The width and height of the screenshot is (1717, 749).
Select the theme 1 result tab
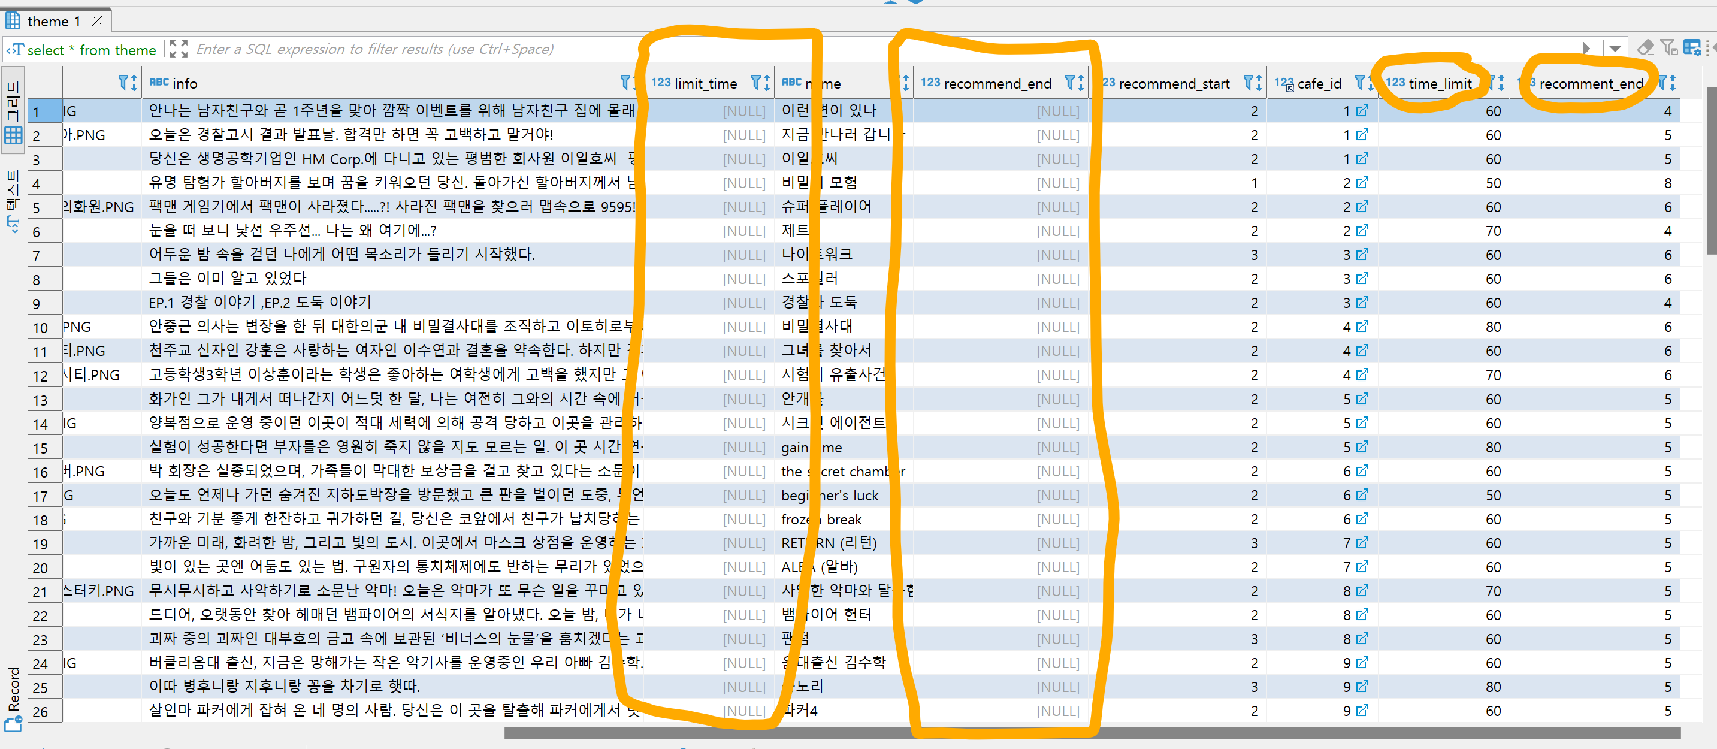[53, 22]
